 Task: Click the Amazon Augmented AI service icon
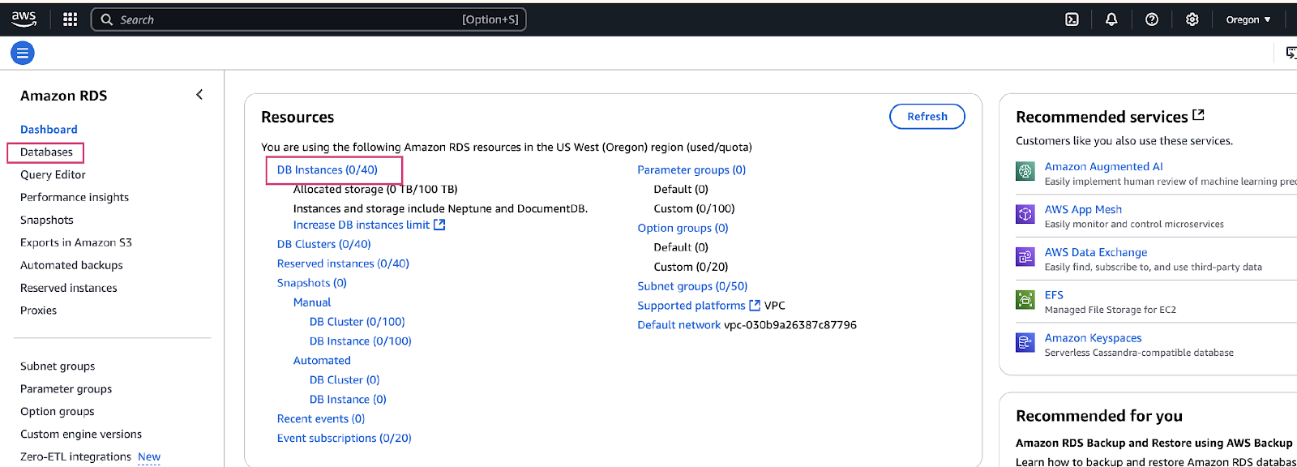[1025, 171]
